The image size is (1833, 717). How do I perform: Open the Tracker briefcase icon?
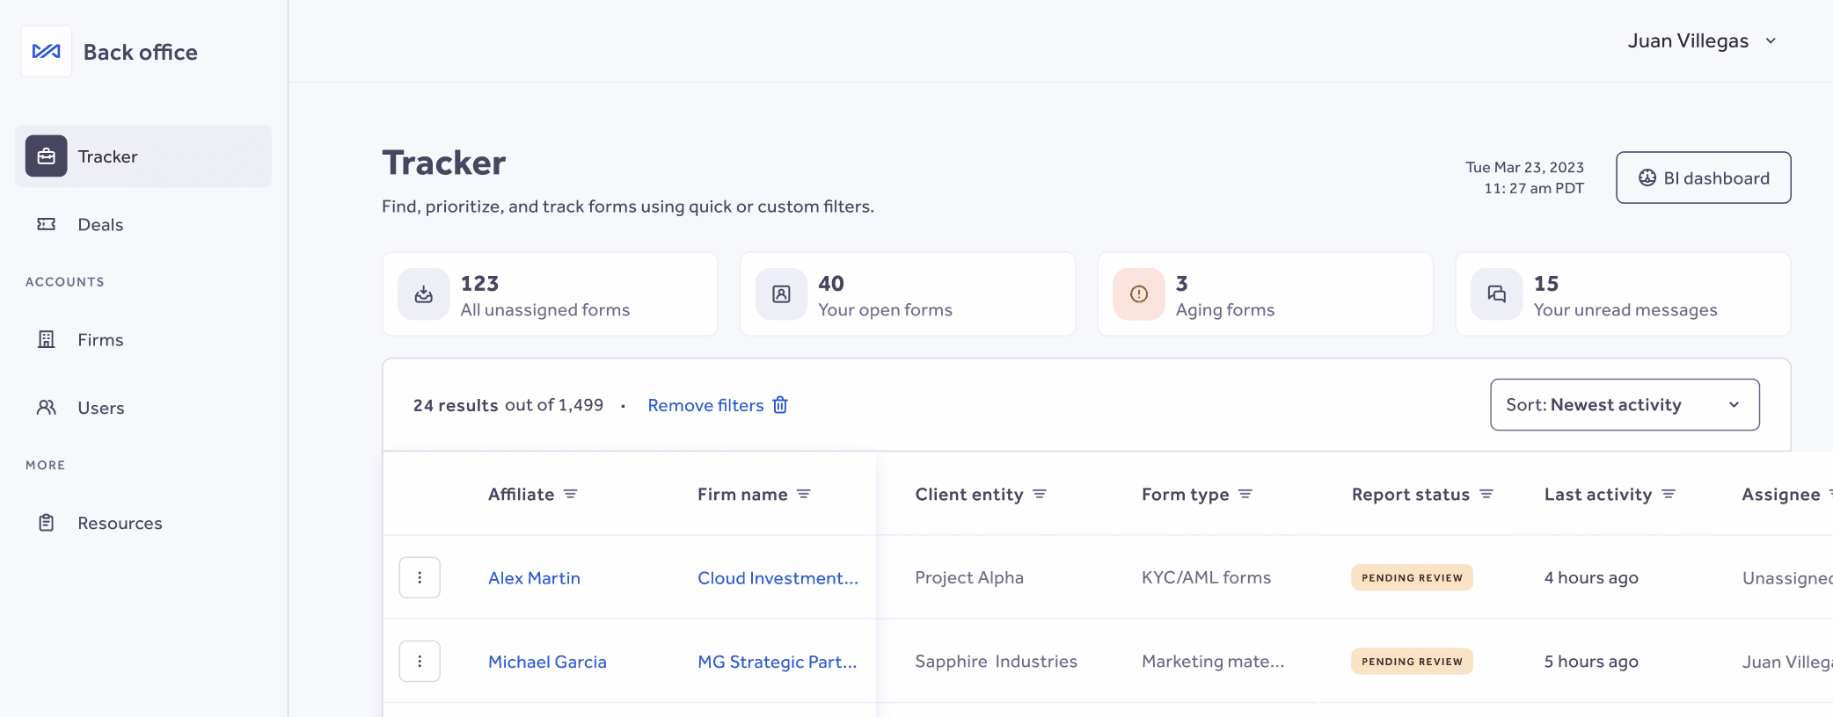[x=47, y=156]
